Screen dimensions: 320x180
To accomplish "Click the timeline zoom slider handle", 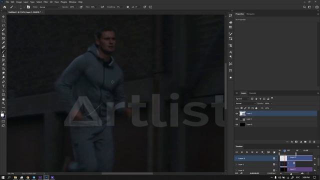I will click(291, 173).
